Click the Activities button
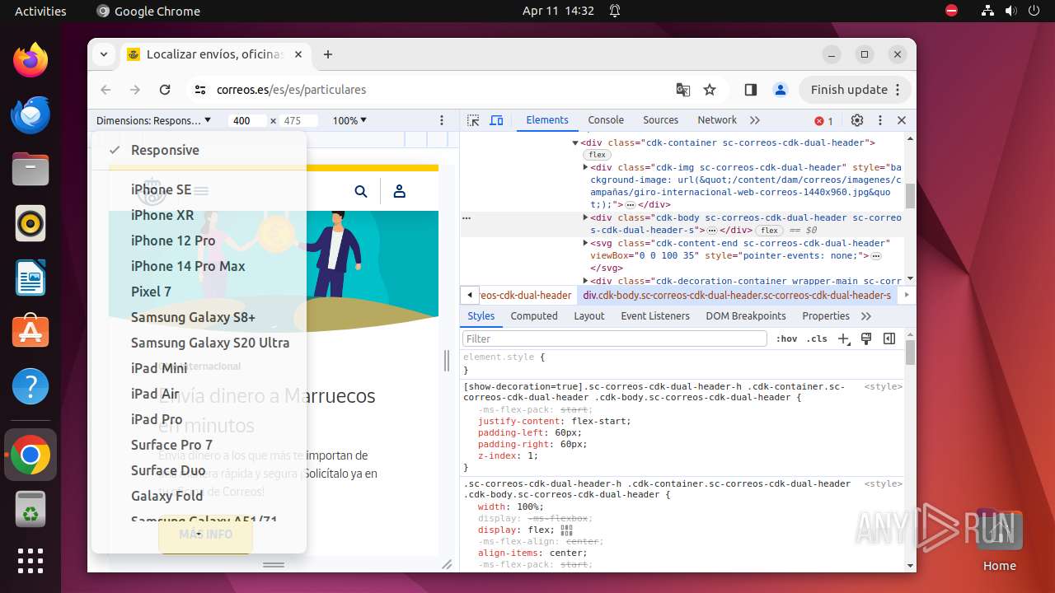The height and width of the screenshot is (593, 1055). 40,11
